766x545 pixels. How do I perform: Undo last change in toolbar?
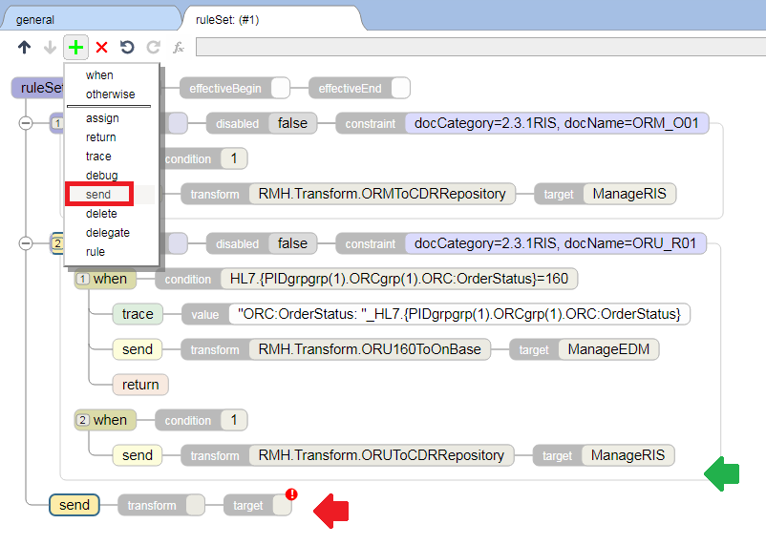127,48
